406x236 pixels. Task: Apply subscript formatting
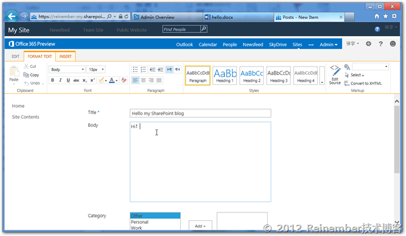pyautogui.click(x=84, y=81)
